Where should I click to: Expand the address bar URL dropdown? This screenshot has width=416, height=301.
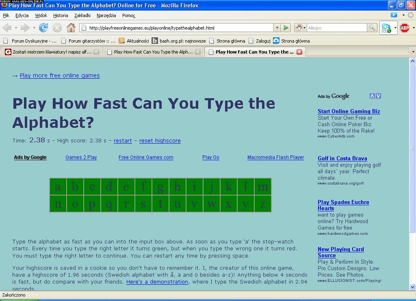[277, 28]
